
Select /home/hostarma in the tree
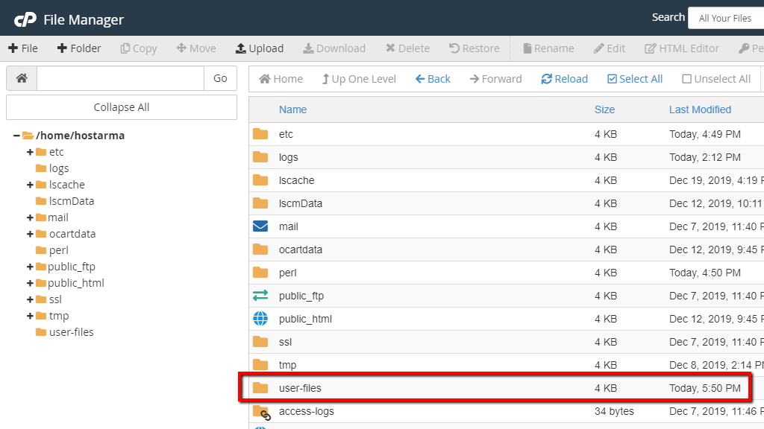(80, 136)
